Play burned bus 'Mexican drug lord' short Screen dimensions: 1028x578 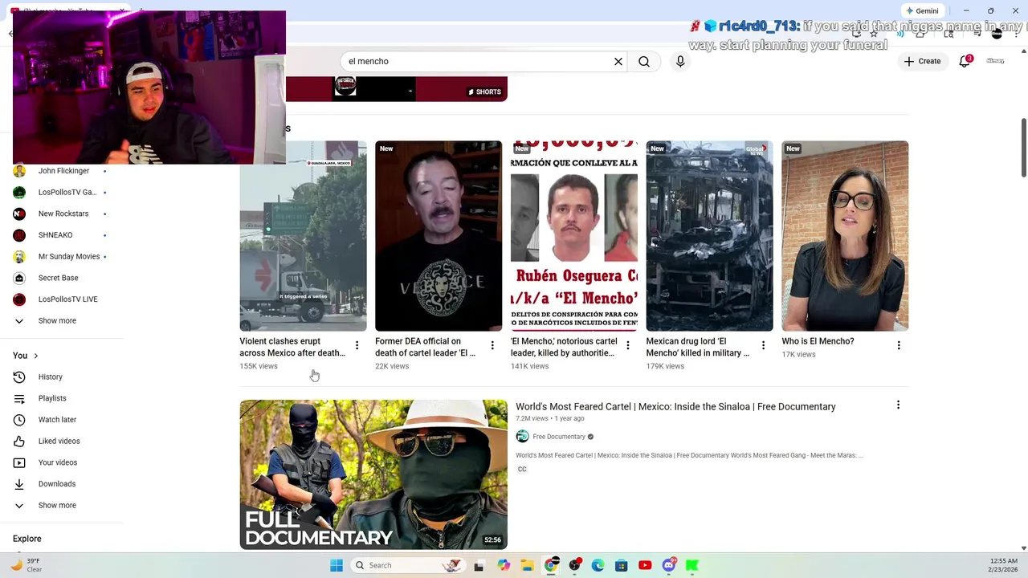pyautogui.click(x=709, y=236)
